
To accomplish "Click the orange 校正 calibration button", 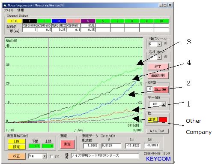I will [x=17, y=156].
